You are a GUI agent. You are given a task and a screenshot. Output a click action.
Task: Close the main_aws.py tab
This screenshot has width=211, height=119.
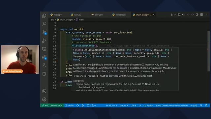point(154,15)
